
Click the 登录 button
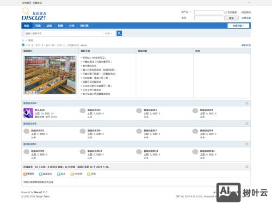(x=231, y=18)
